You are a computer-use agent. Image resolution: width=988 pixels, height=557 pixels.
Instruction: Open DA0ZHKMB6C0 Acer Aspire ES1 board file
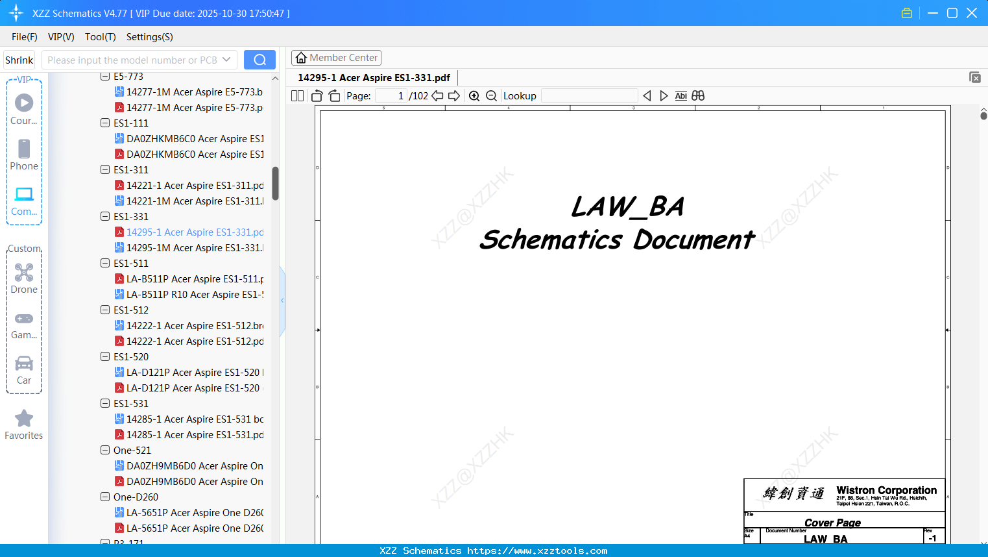pos(189,139)
